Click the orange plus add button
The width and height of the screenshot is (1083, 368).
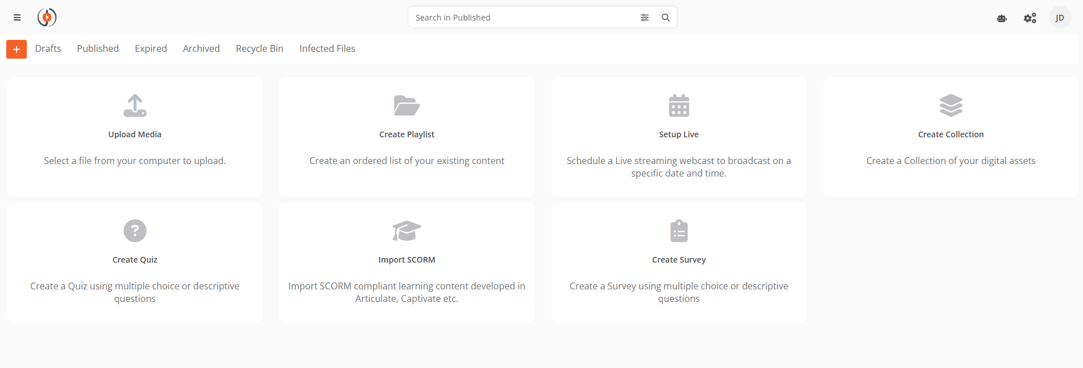pyautogui.click(x=17, y=50)
